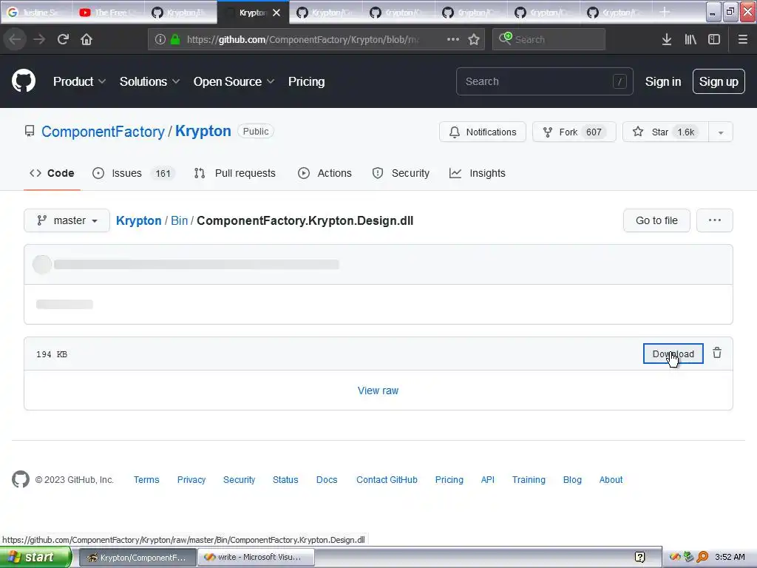
Task: Click the green padlock security icon
Action: [x=175, y=39]
